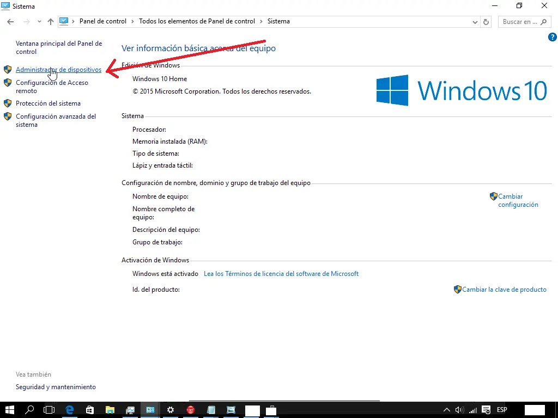Image resolution: width=558 pixels, height=418 pixels.
Task: Open Task View on taskbar
Action: pyautogui.click(x=49, y=410)
